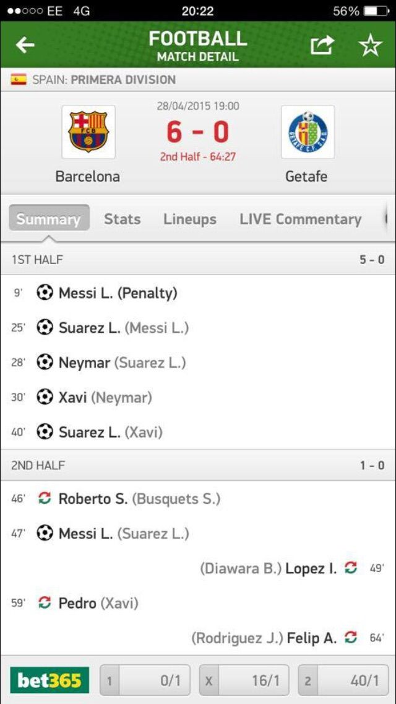Tap substitution icon beside Roberto S.
The width and height of the screenshot is (396, 704).
(x=45, y=498)
